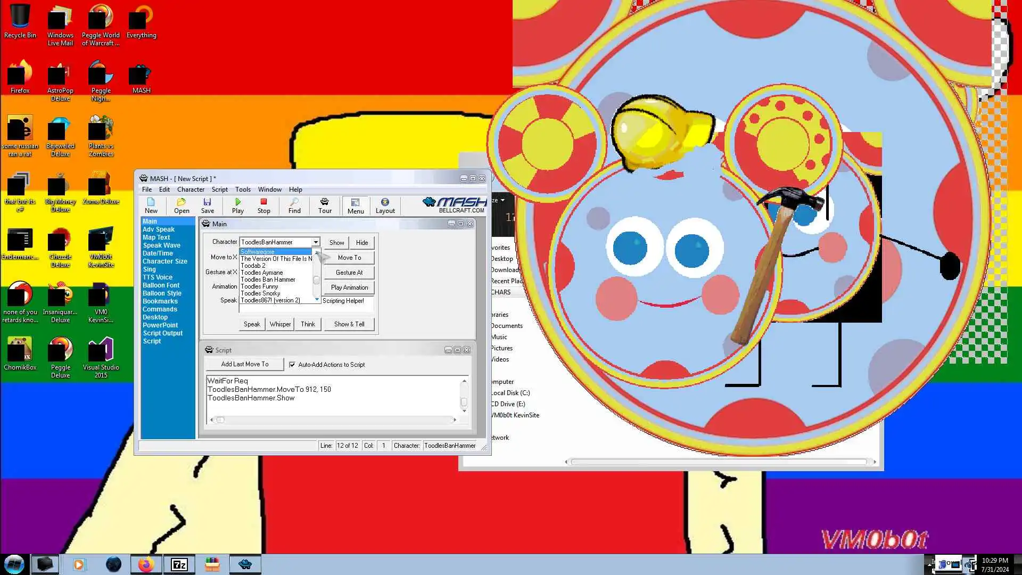Collapse the Character combo box arrow

coord(316,242)
